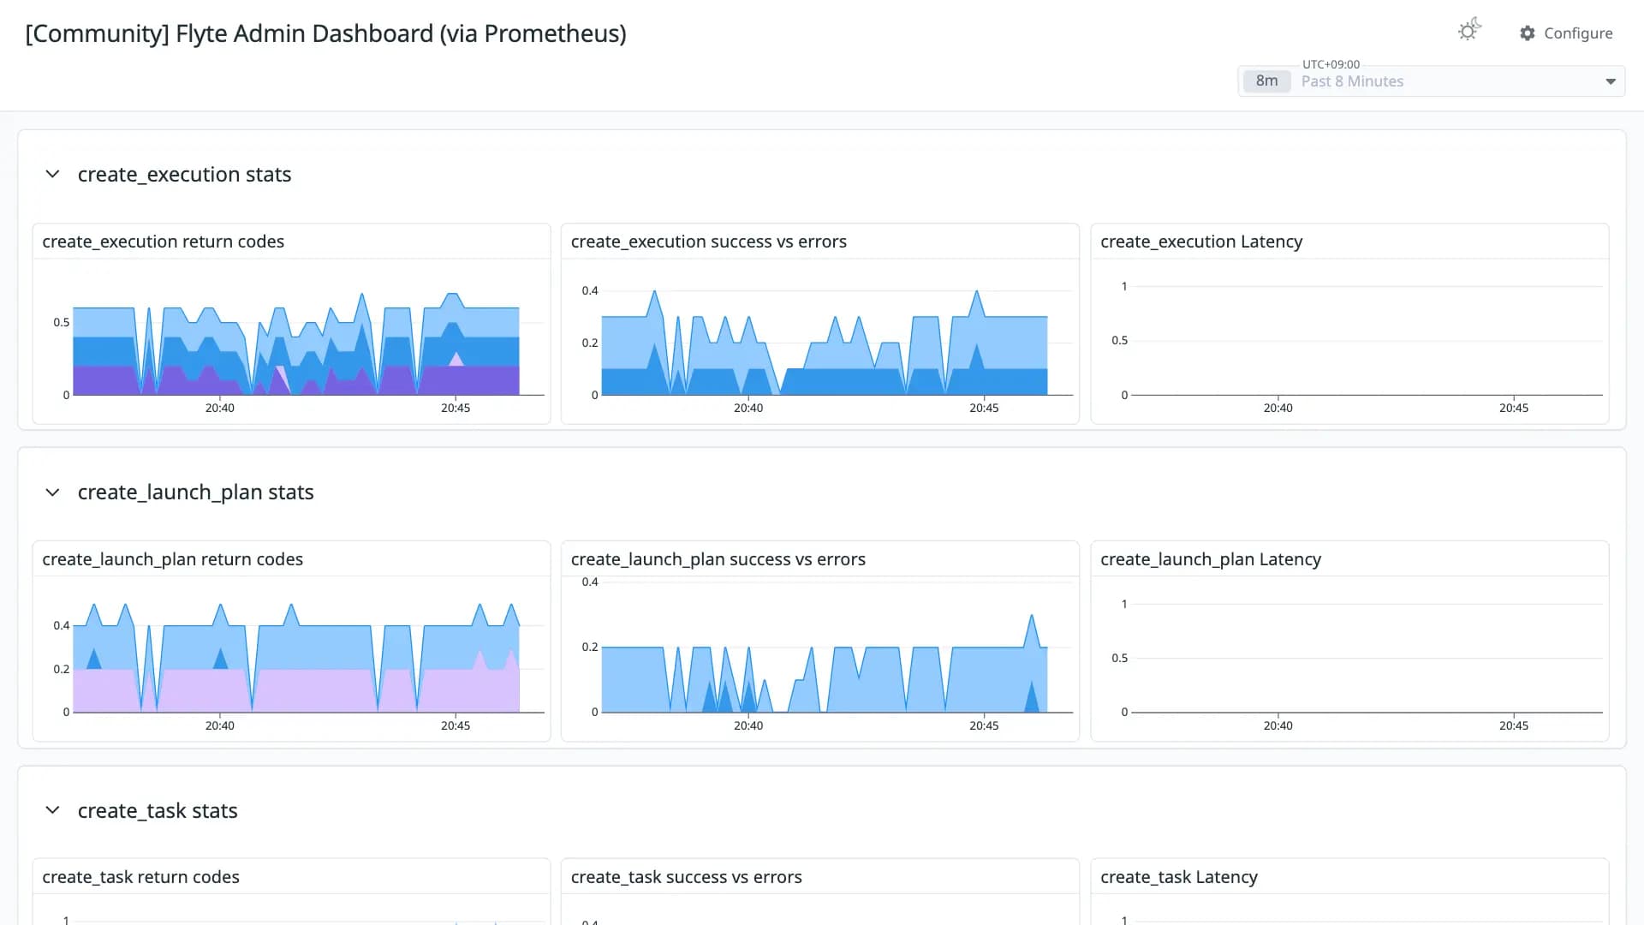Viewport: 1644px width, 925px height.
Task: Select the create_launch_plan Latency widget title
Action: tap(1211, 559)
